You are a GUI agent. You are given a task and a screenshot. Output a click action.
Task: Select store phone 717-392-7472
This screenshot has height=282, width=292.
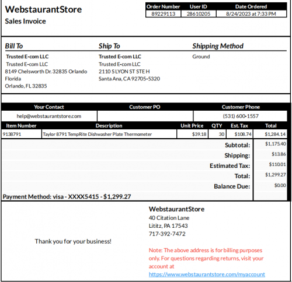167,234
